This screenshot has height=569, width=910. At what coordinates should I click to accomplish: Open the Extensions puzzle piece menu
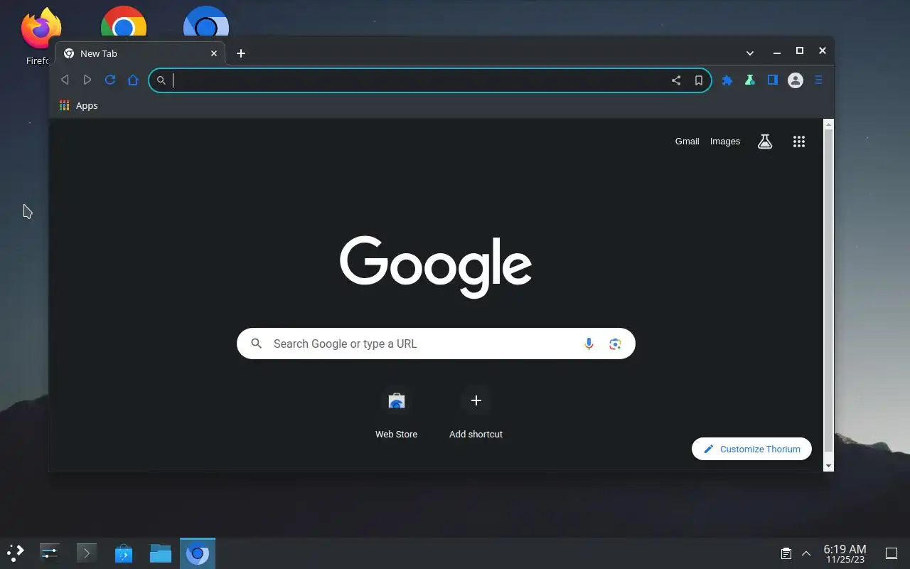727,80
